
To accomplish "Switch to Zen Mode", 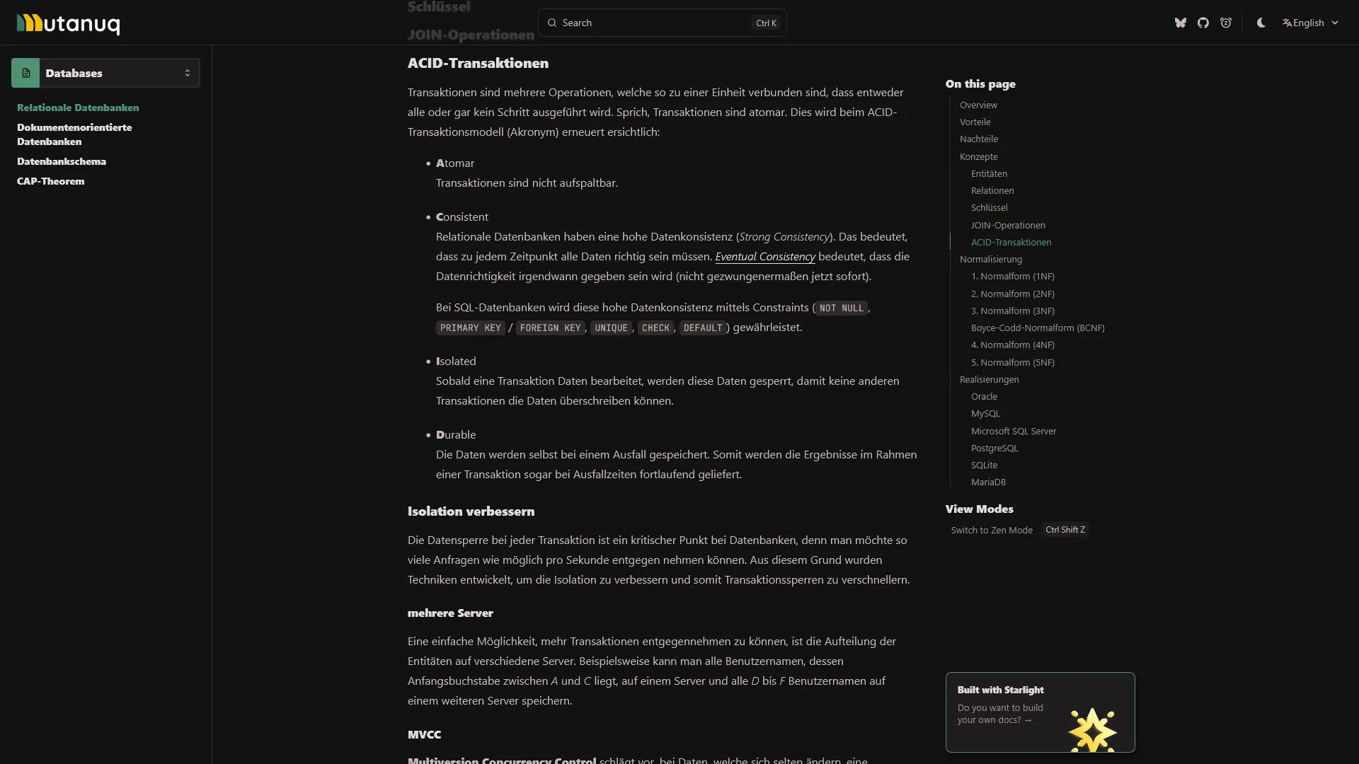I will click(992, 530).
